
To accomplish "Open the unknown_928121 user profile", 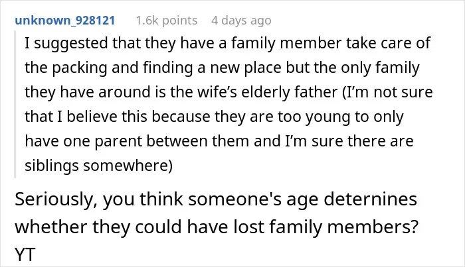I will click(x=64, y=21).
